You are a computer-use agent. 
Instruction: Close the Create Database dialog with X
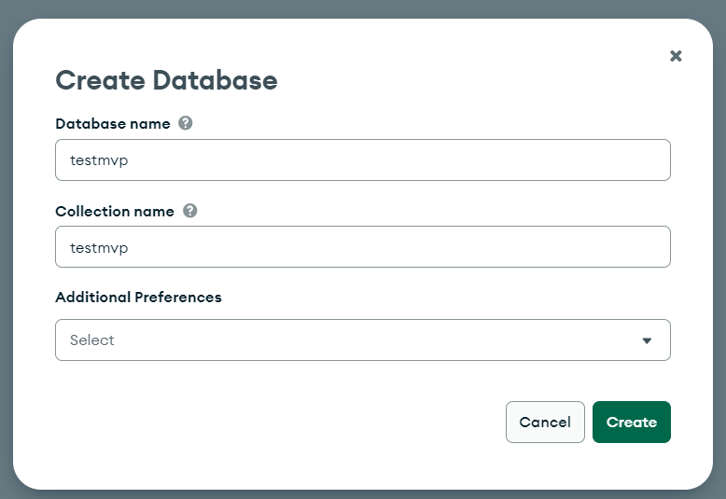click(676, 56)
